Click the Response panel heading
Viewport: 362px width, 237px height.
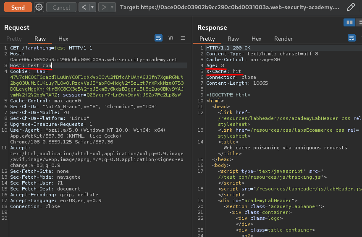pos(212,28)
